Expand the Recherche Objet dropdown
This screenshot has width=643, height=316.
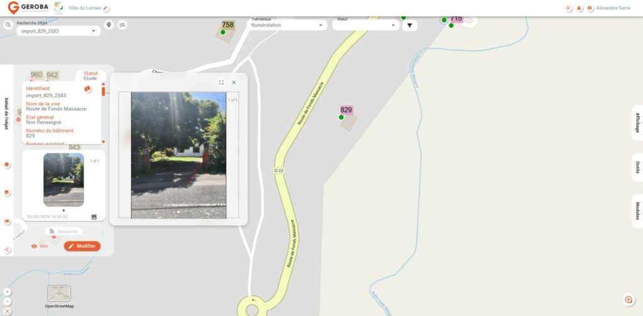coord(94,31)
